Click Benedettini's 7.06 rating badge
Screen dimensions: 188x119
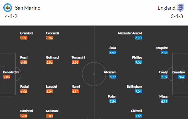[x=6, y=77]
